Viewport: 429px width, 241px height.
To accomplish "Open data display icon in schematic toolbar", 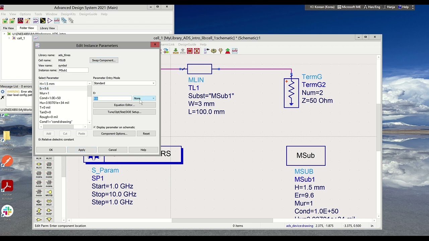I will [x=235, y=51].
